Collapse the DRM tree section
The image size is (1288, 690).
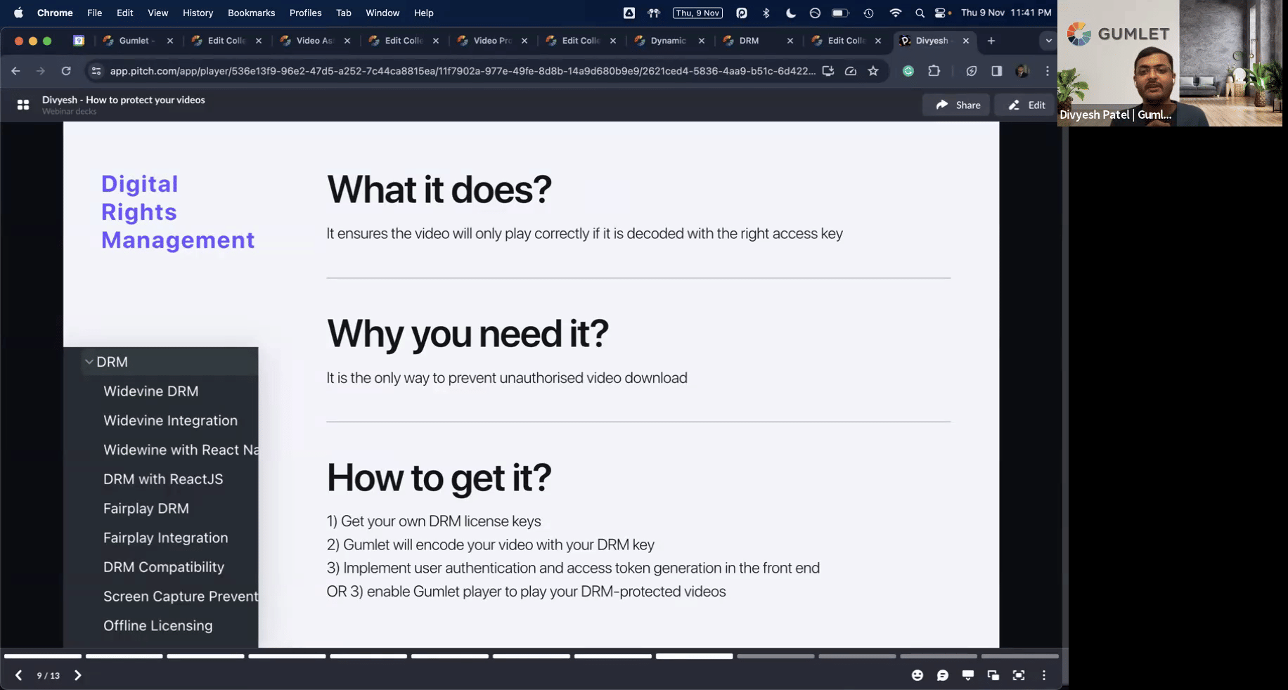89,362
